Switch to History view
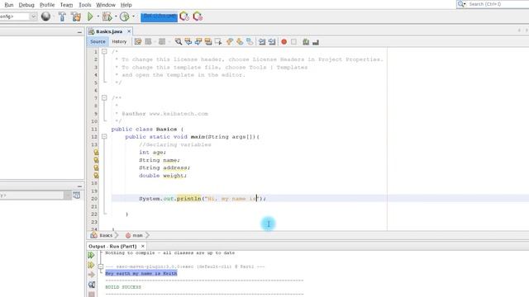The width and height of the screenshot is (529, 297). (119, 41)
